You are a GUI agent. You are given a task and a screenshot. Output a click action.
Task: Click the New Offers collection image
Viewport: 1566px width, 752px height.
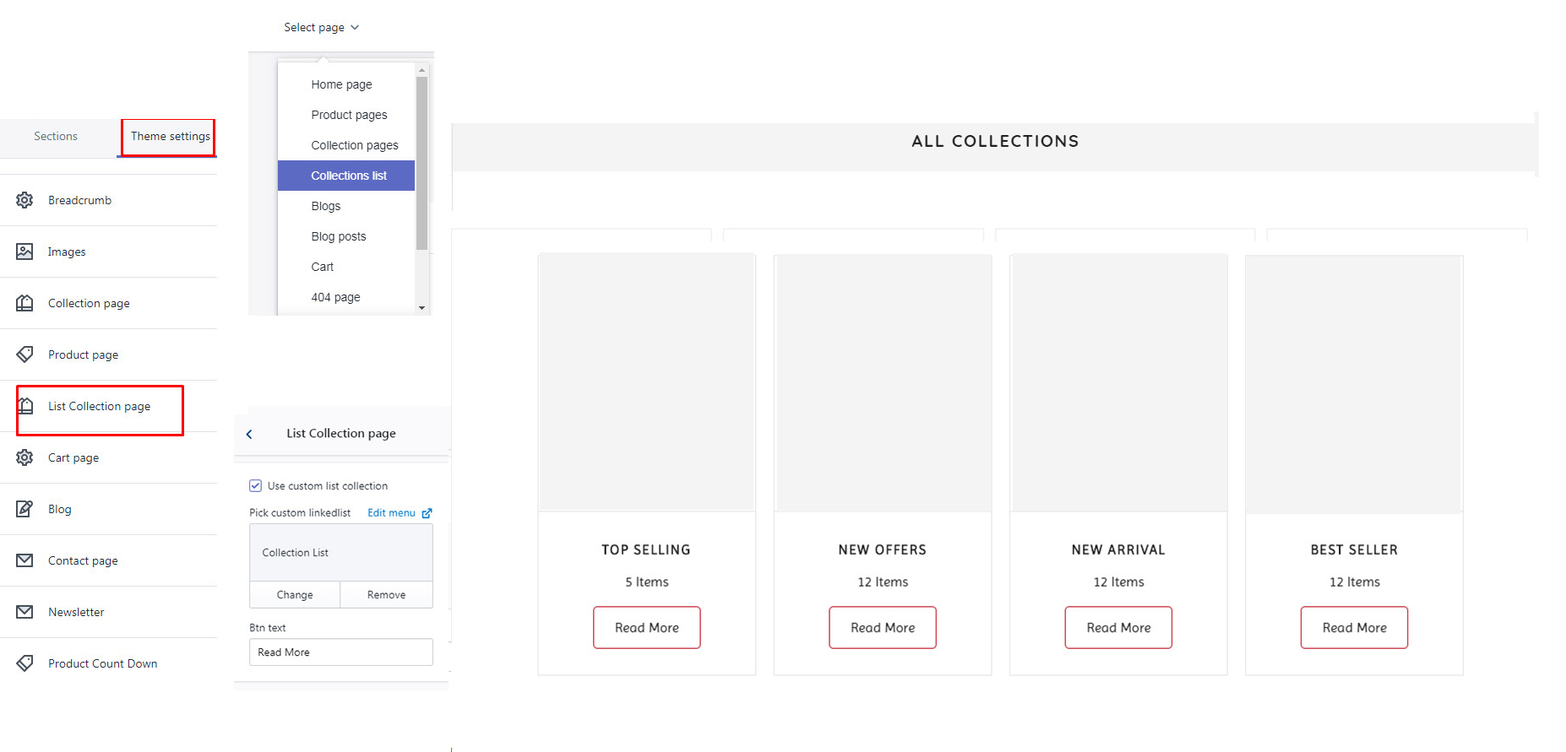click(x=883, y=383)
